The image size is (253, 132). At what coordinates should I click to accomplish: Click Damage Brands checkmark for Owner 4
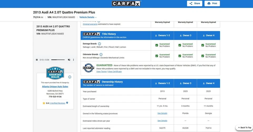(x=203, y=45)
